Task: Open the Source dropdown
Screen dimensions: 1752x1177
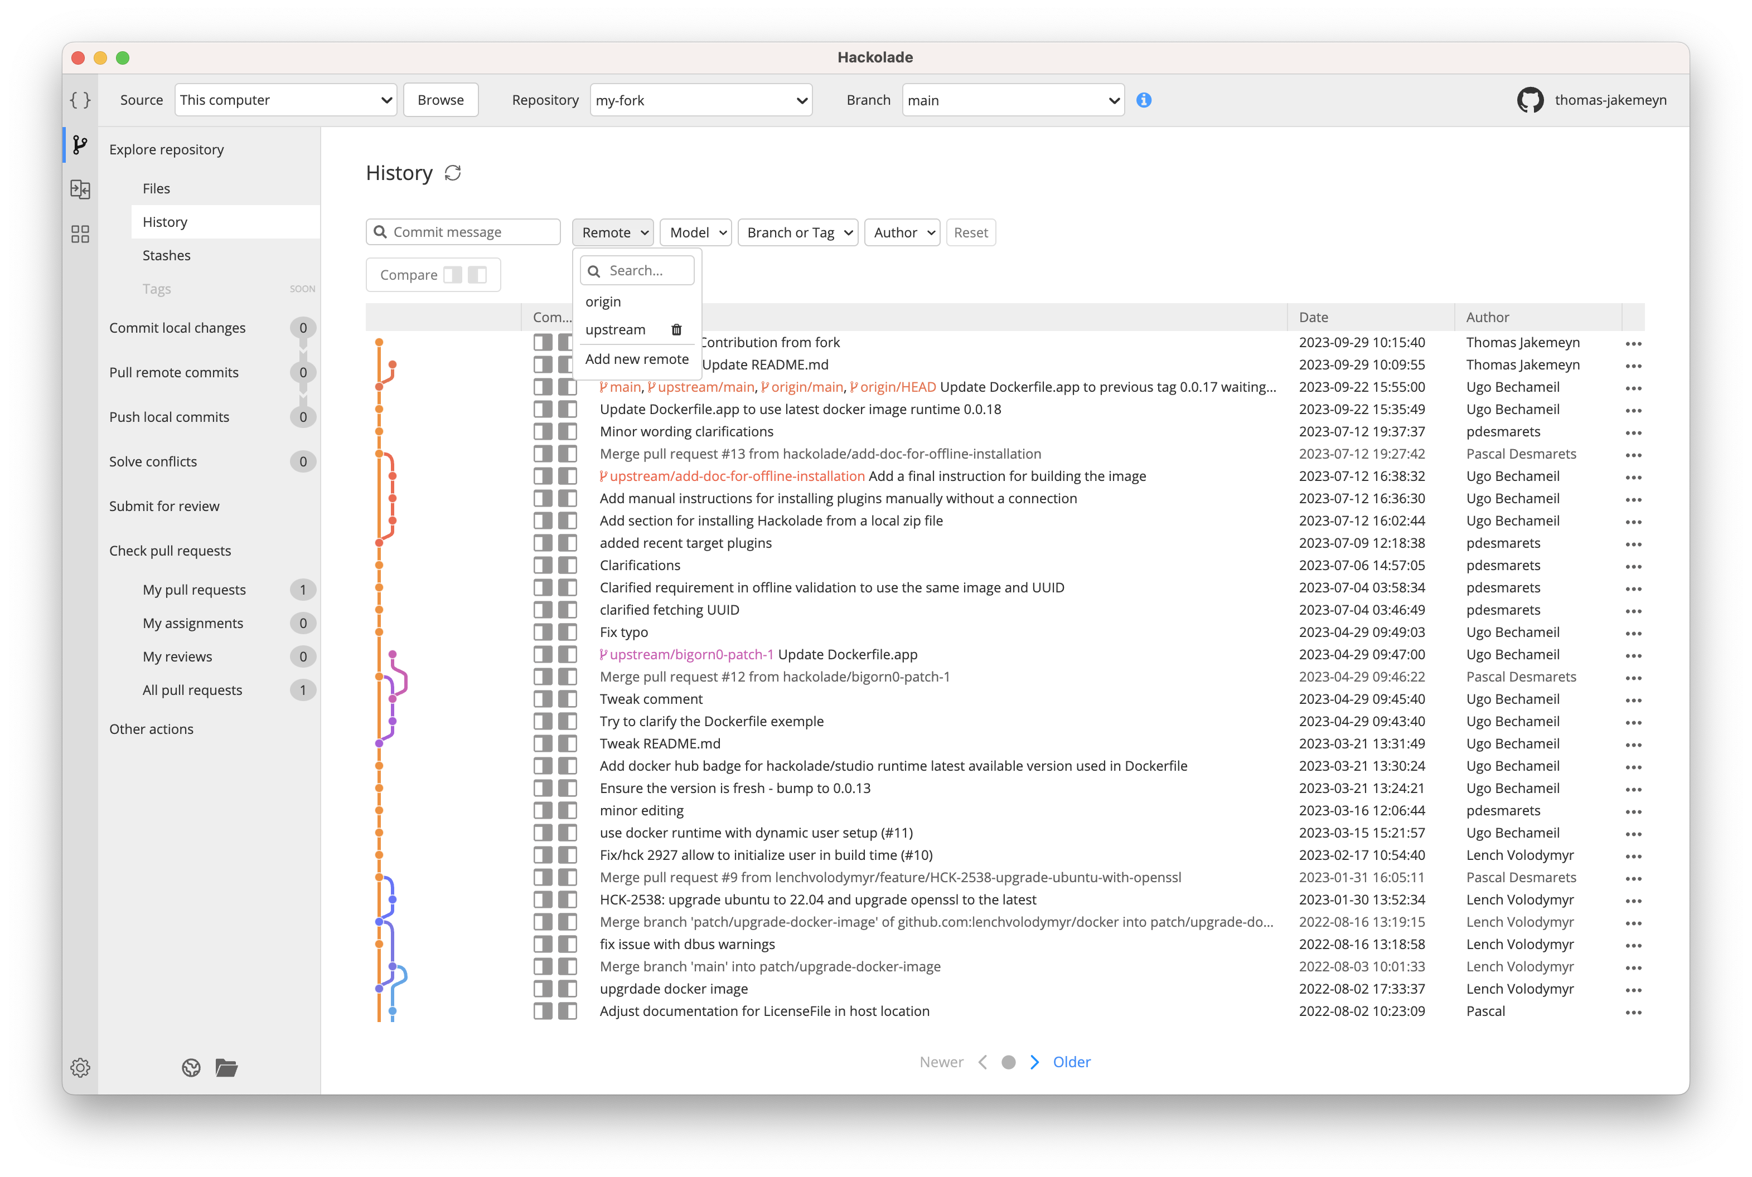Action: [x=285, y=100]
